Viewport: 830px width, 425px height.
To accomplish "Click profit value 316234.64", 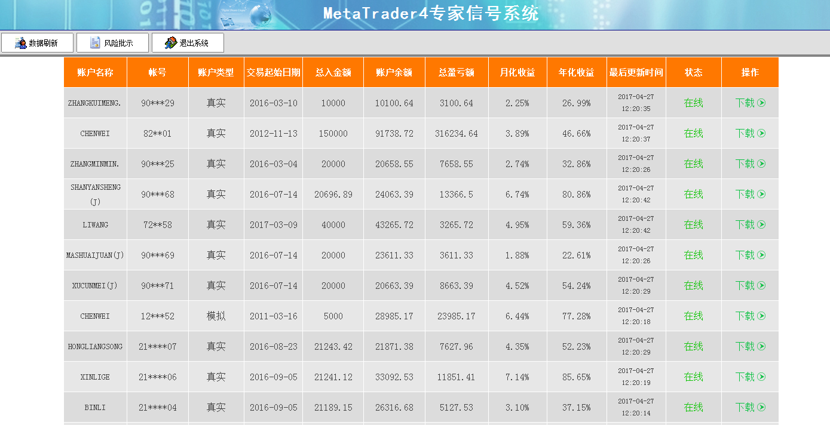I will pos(457,133).
